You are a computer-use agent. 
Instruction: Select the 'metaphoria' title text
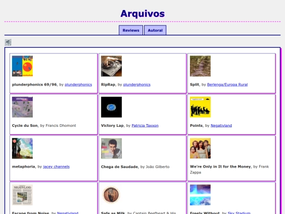(23, 166)
